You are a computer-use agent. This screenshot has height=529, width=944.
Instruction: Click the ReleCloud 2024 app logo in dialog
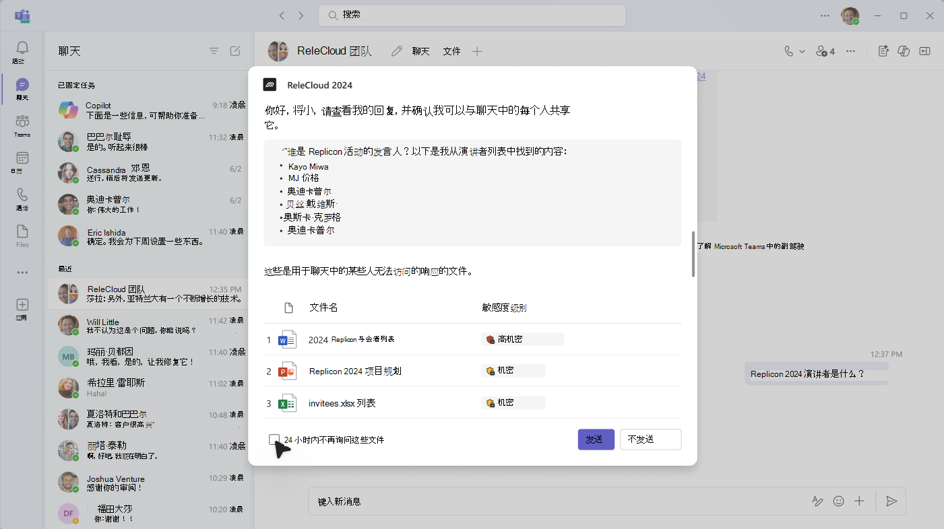270,85
